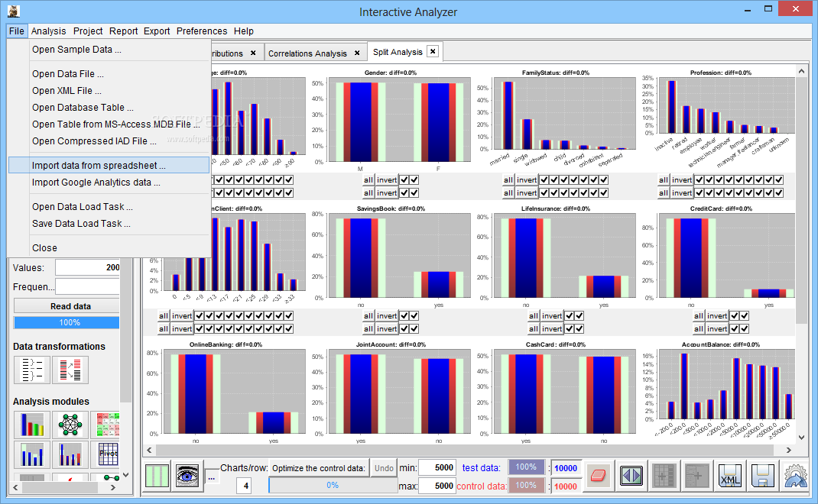Click the Undo button

click(x=384, y=468)
